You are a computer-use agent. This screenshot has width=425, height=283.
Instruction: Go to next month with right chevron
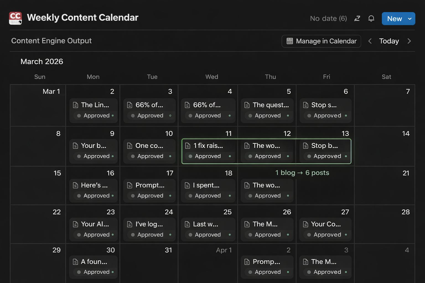(409, 41)
